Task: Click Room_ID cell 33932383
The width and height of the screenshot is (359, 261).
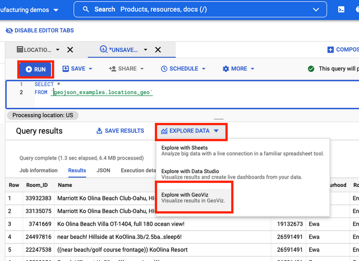Action: (38, 198)
